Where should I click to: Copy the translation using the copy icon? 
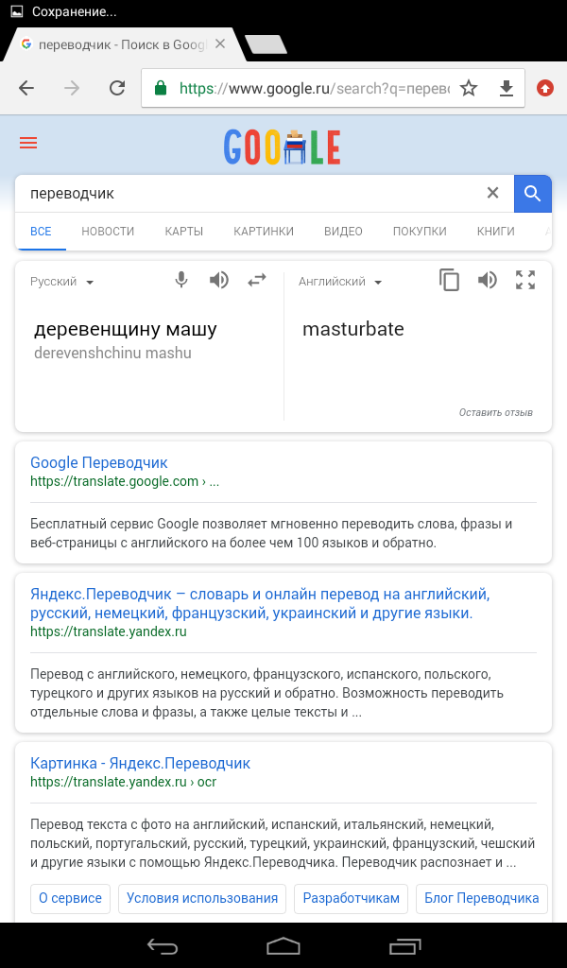click(449, 280)
